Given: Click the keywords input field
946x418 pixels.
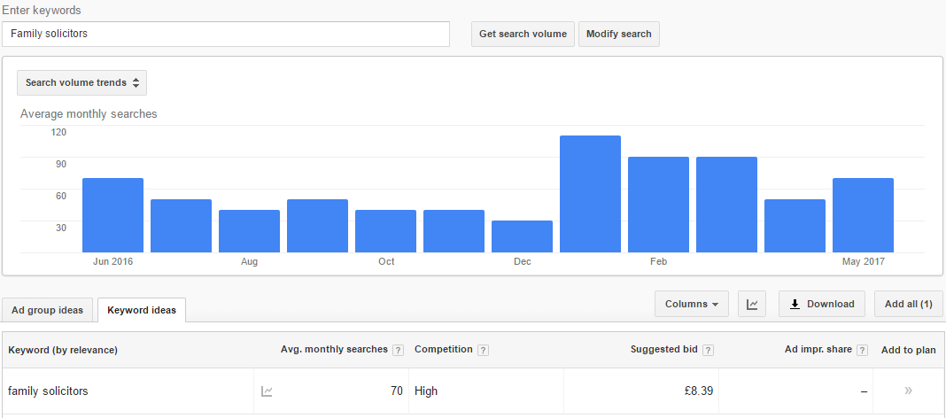Looking at the screenshot, I should click(x=226, y=34).
